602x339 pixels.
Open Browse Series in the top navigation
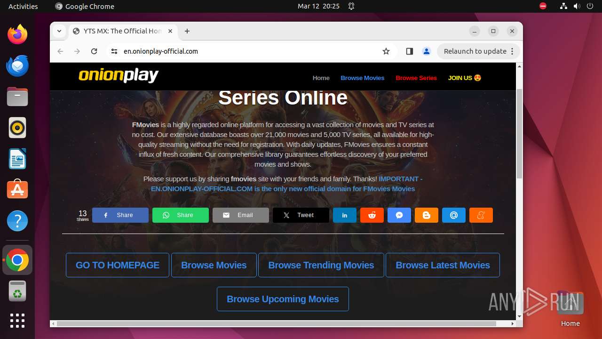pos(416,78)
